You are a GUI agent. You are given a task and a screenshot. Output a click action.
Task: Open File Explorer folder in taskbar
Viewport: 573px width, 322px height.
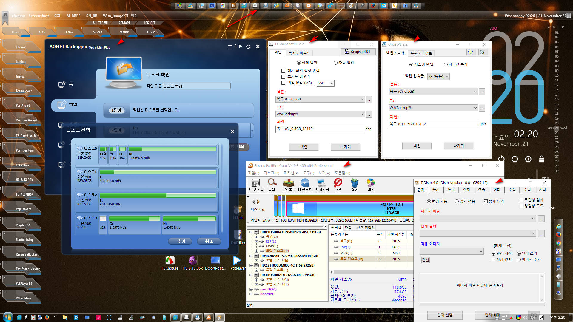pos(65,318)
